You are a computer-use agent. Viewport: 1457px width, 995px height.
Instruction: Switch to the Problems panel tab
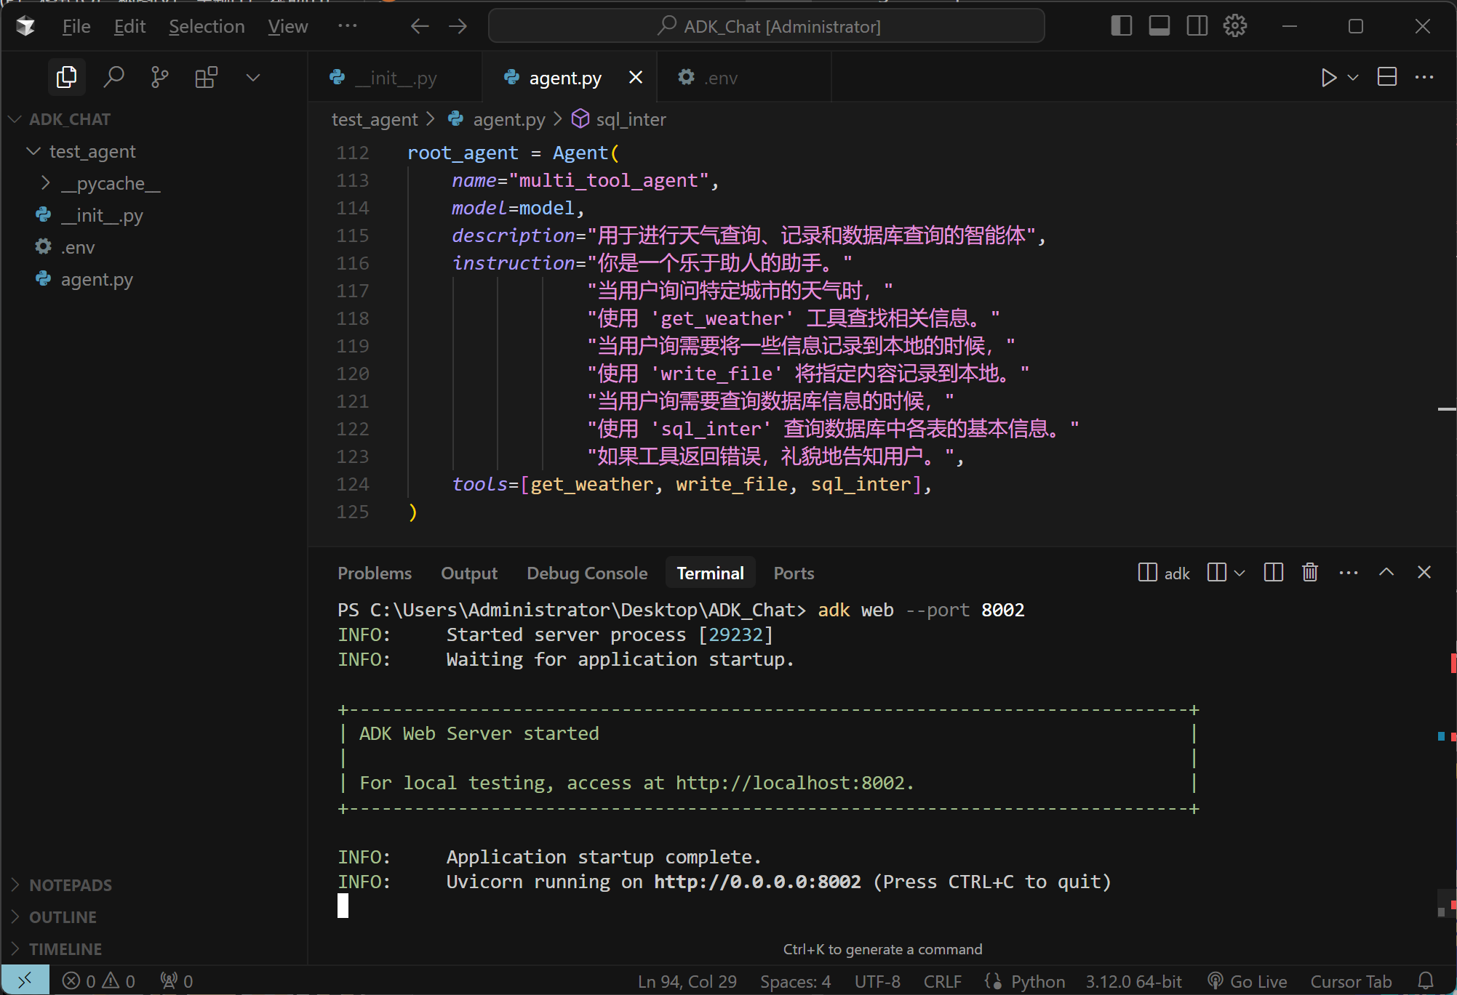point(375,573)
